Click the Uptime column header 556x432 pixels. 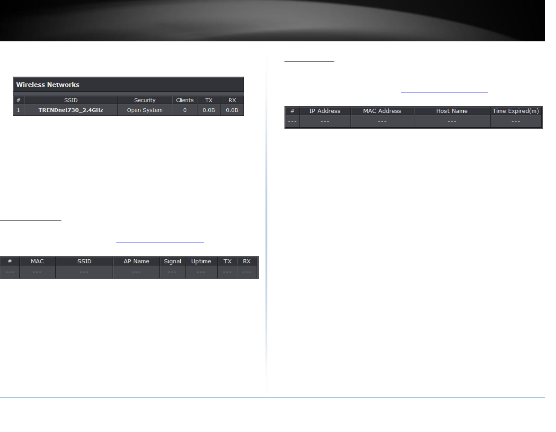click(x=201, y=261)
